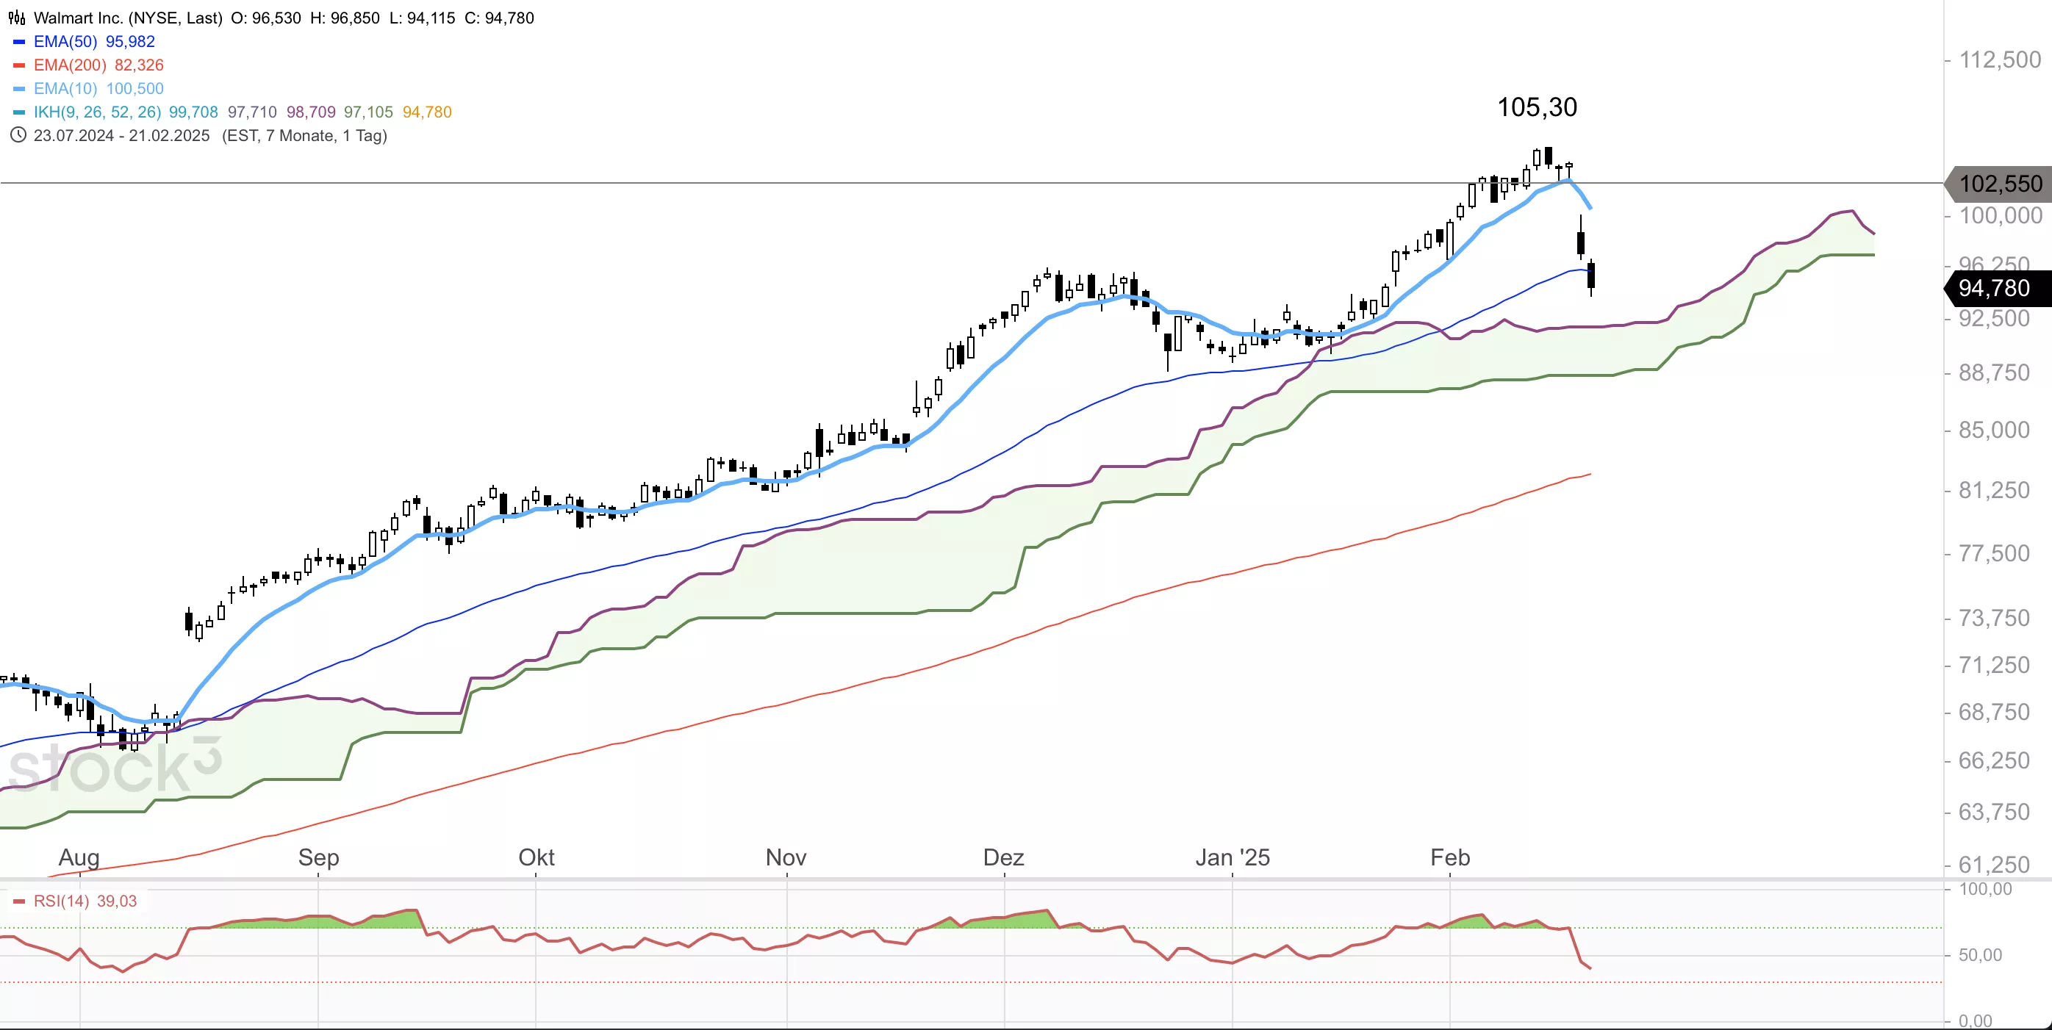Click the EMA(200) value 82,326
This screenshot has height=1030, width=2052.
click(140, 65)
